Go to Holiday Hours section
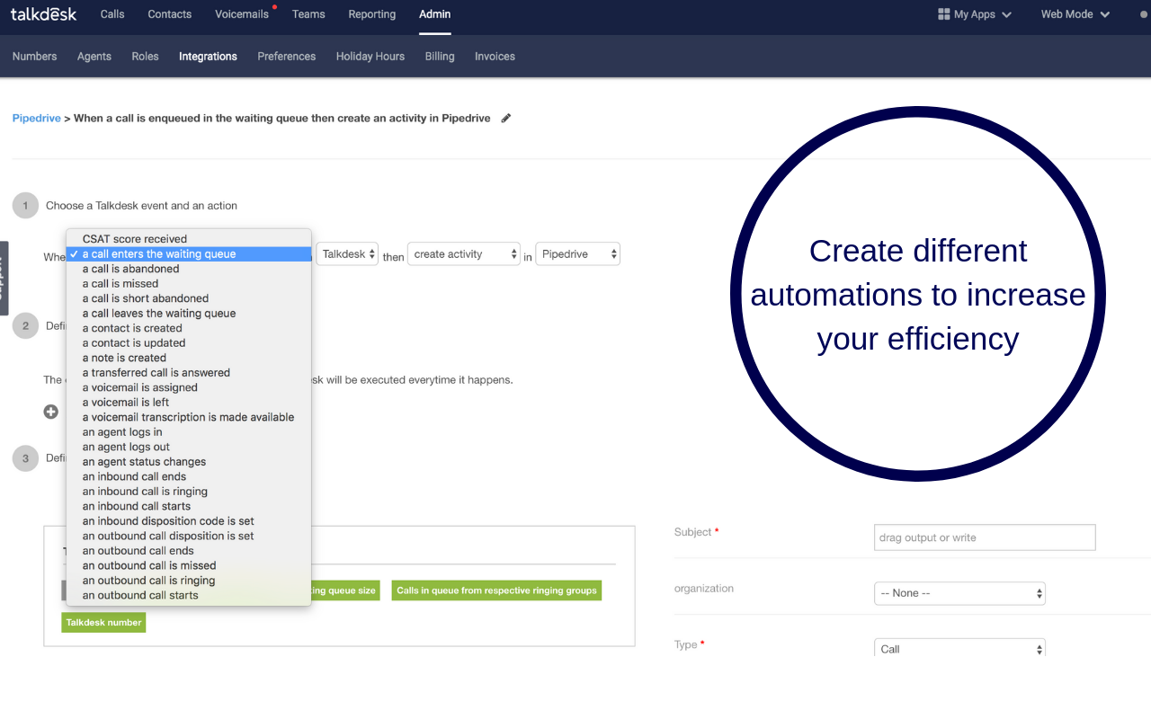Screen dimensions: 1151x719 pos(370,56)
